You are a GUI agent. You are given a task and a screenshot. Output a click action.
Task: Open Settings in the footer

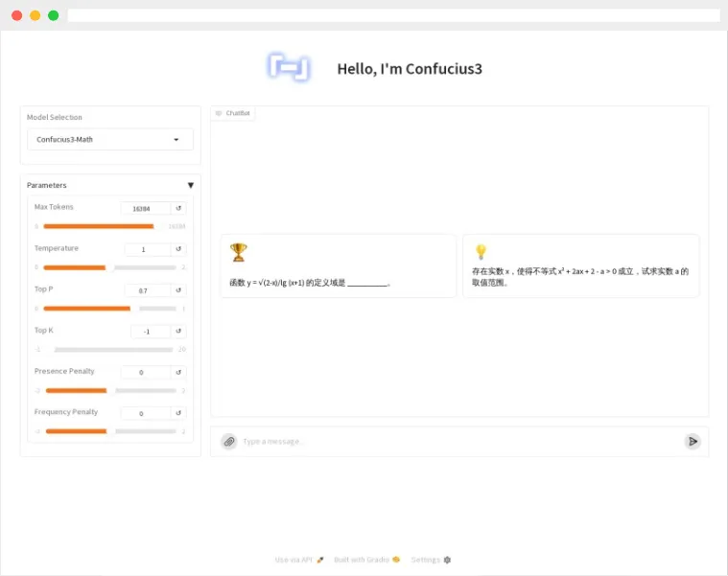pos(431,560)
